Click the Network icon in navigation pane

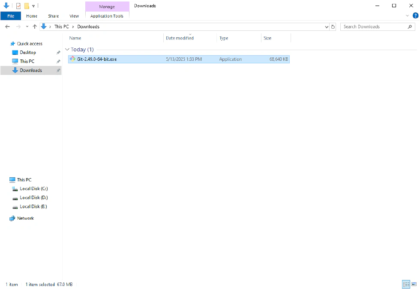click(x=12, y=218)
